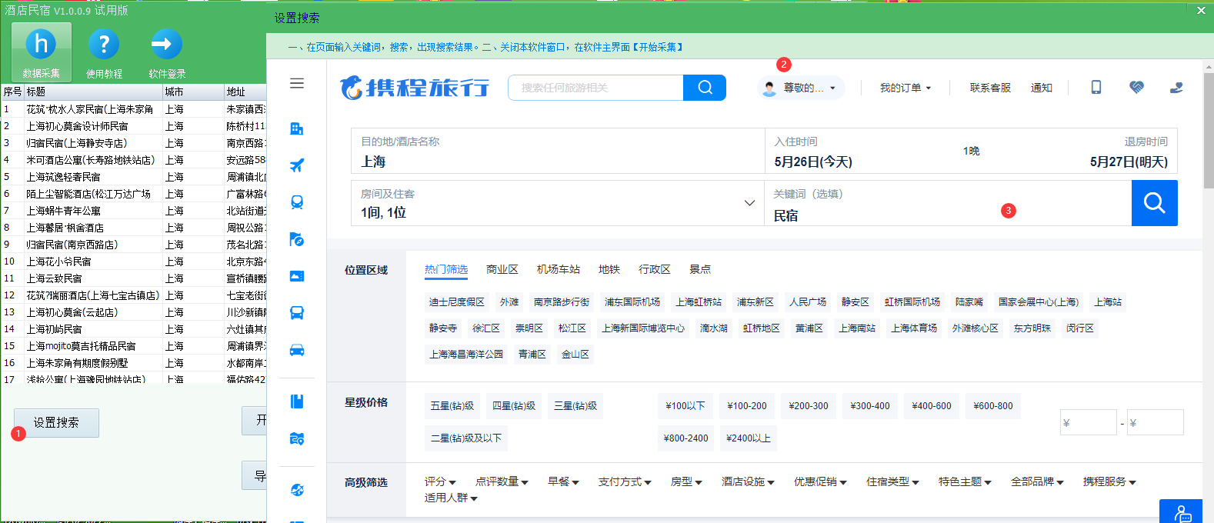The image size is (1214, 523).
Task: Select the car rental icon in sidebar
Action: (x=297, y=350)
